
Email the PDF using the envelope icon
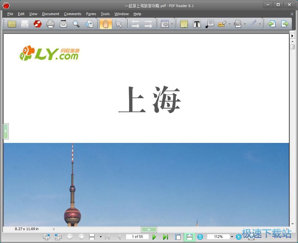click(x=63, y=24)
